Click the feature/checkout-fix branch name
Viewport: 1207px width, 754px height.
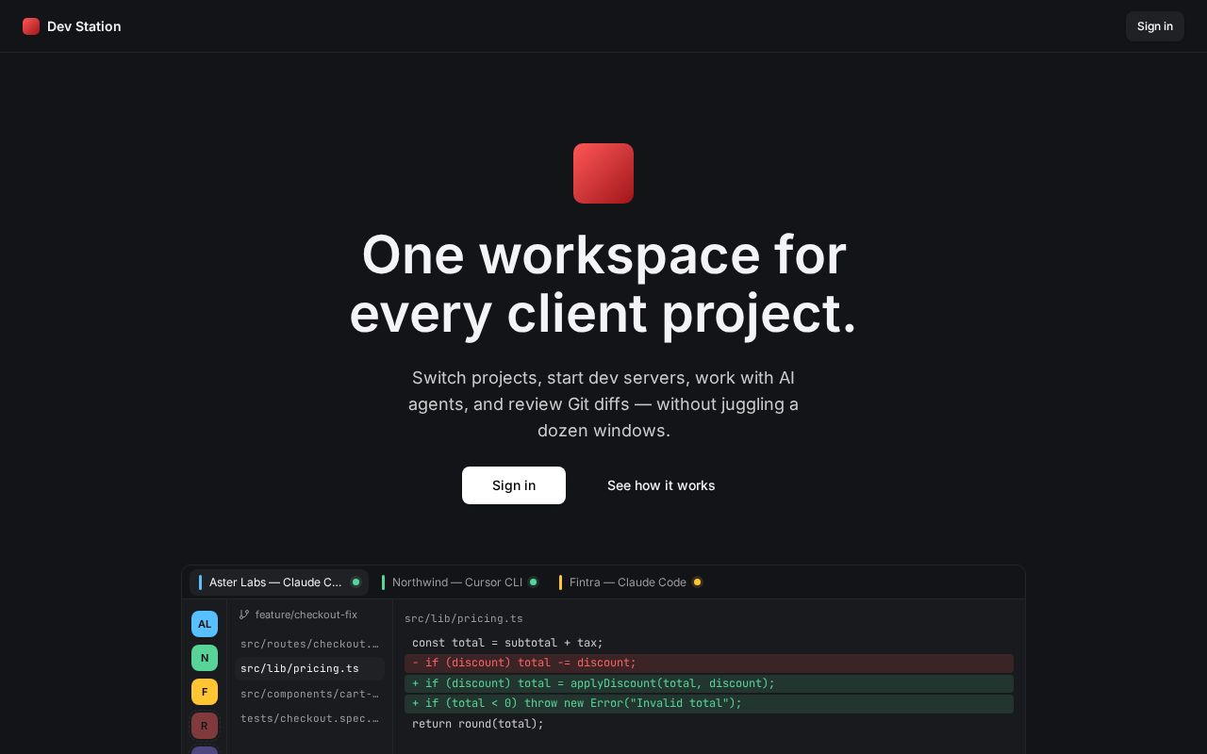click(306, 615)
